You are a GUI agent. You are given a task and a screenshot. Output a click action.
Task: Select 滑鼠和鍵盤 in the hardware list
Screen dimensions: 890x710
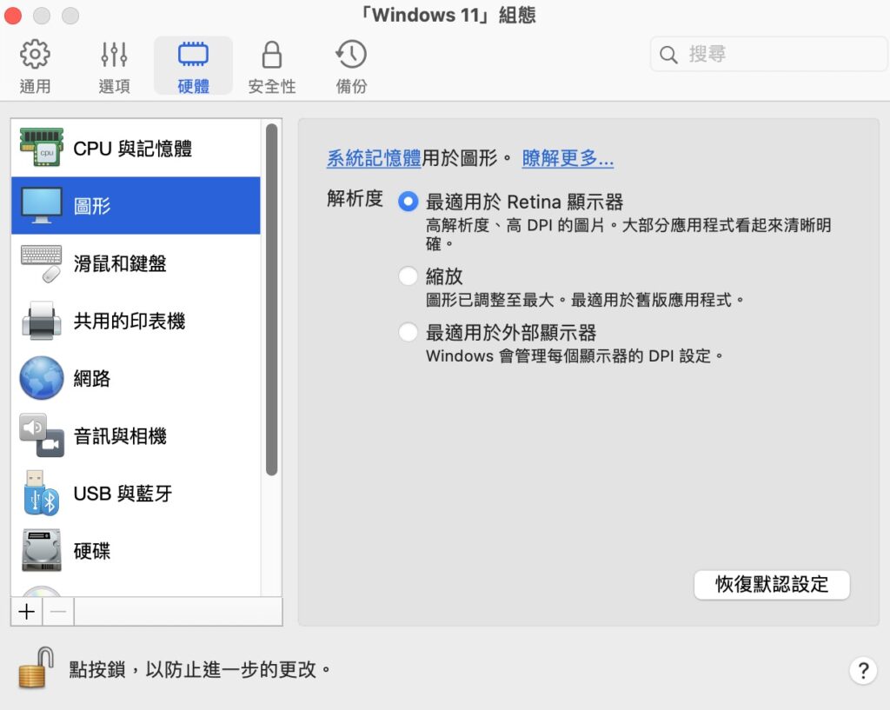[136, 263]
